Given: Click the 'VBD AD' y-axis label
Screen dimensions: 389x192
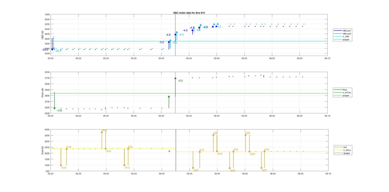Looking at the screenshot, I should 43,35.
